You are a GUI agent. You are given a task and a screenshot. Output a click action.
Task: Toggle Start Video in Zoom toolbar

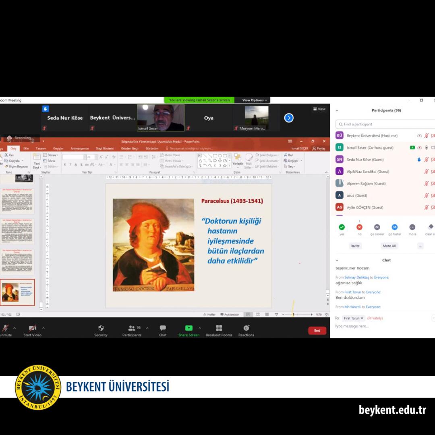pos(33,330)
